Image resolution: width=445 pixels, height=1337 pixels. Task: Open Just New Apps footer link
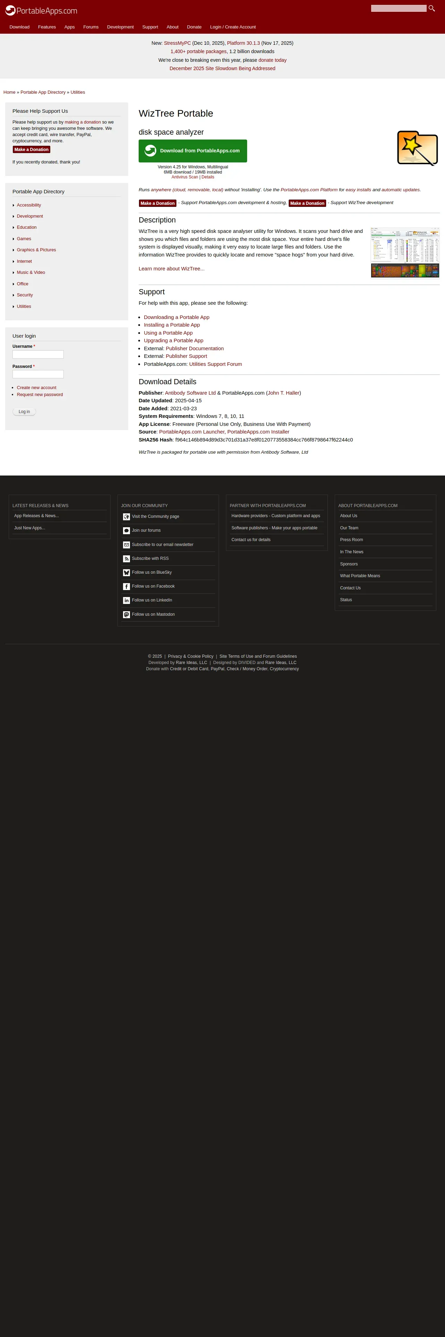click(29, 528)
